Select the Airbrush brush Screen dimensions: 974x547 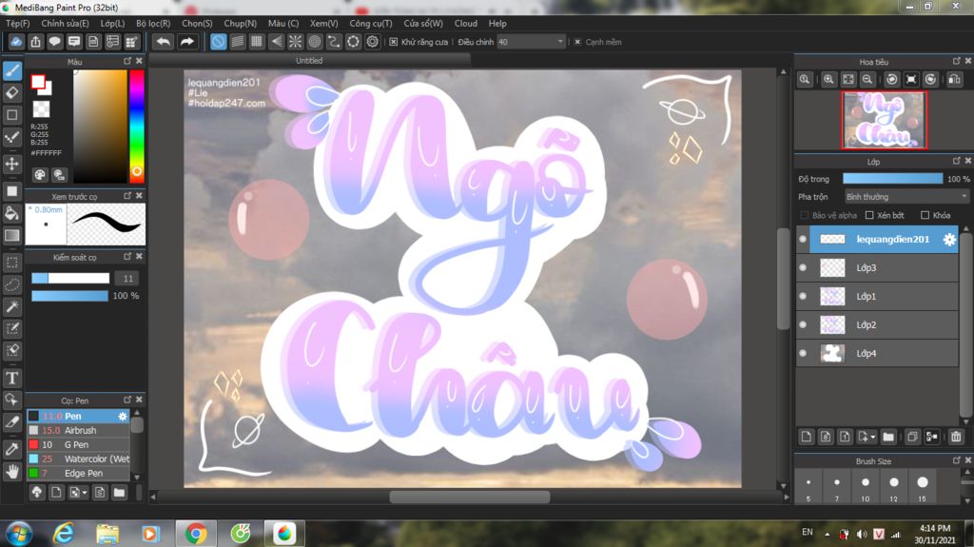click(x=78, y=430)
